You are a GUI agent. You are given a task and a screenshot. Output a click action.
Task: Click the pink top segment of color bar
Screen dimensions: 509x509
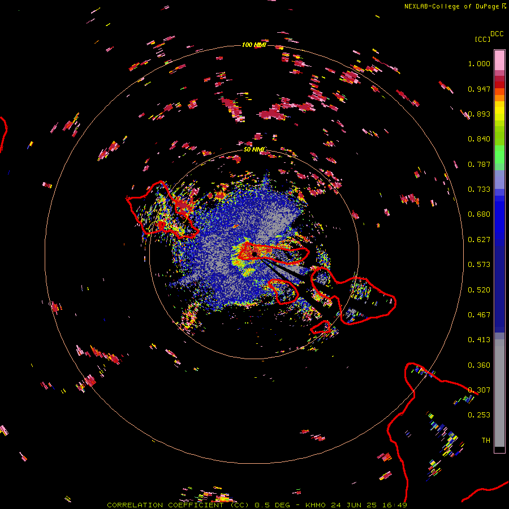(499, 60)
